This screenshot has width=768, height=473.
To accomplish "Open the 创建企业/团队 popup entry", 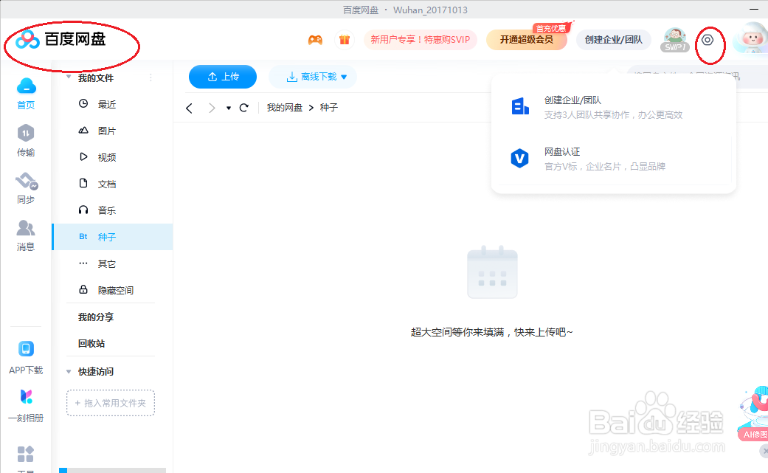I will pos(613,107).
